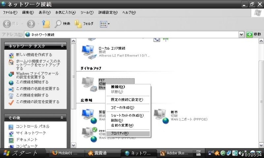264x158 pixels.
Task: Click the Back navigation arrow icon
Action: [x=7, y=24]
